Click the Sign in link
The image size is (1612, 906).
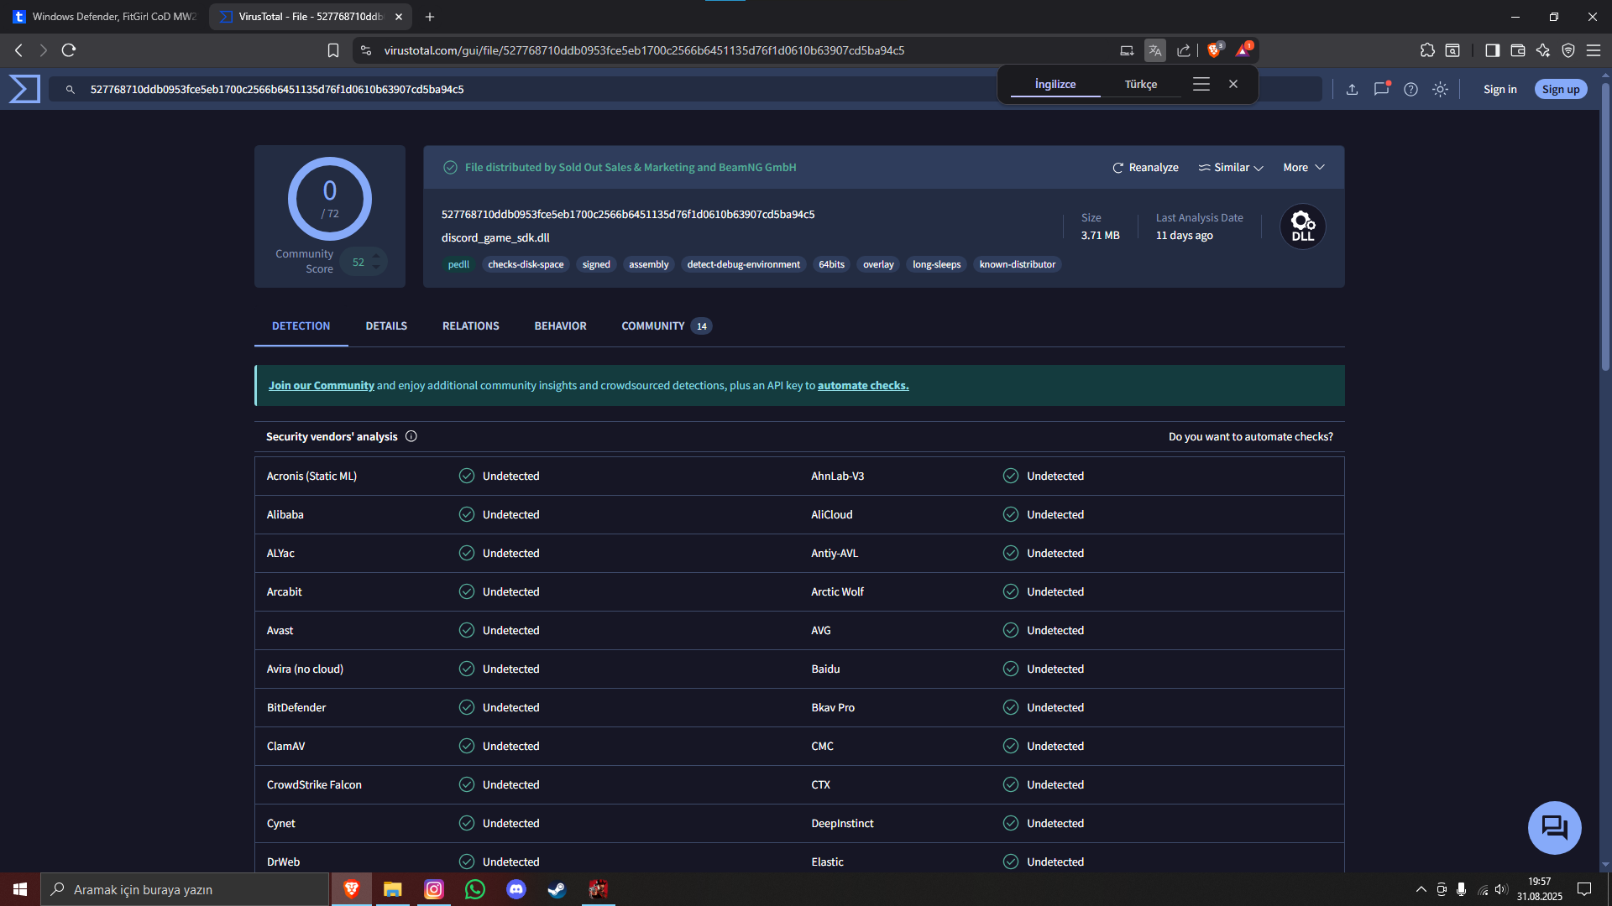(1499, 89)
